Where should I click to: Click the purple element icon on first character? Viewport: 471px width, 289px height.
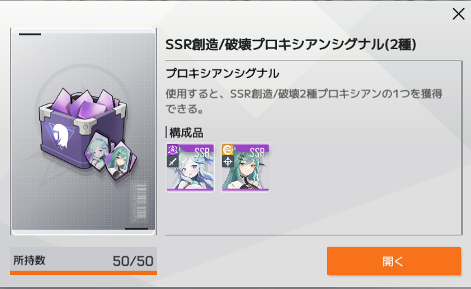pyautogui.click(x=173, y=150)
